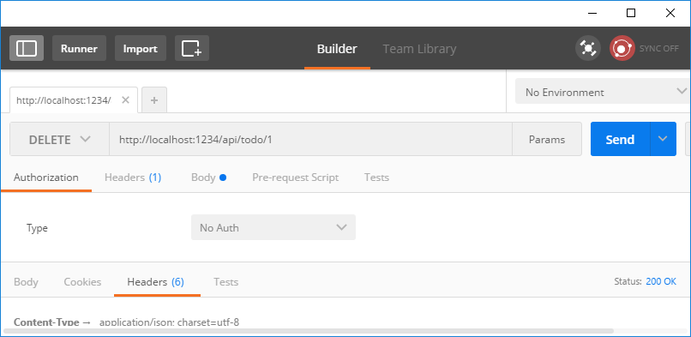The image size is (691, 337).
Task: View the response Tests tab
Action: click(x=226, y=282)
